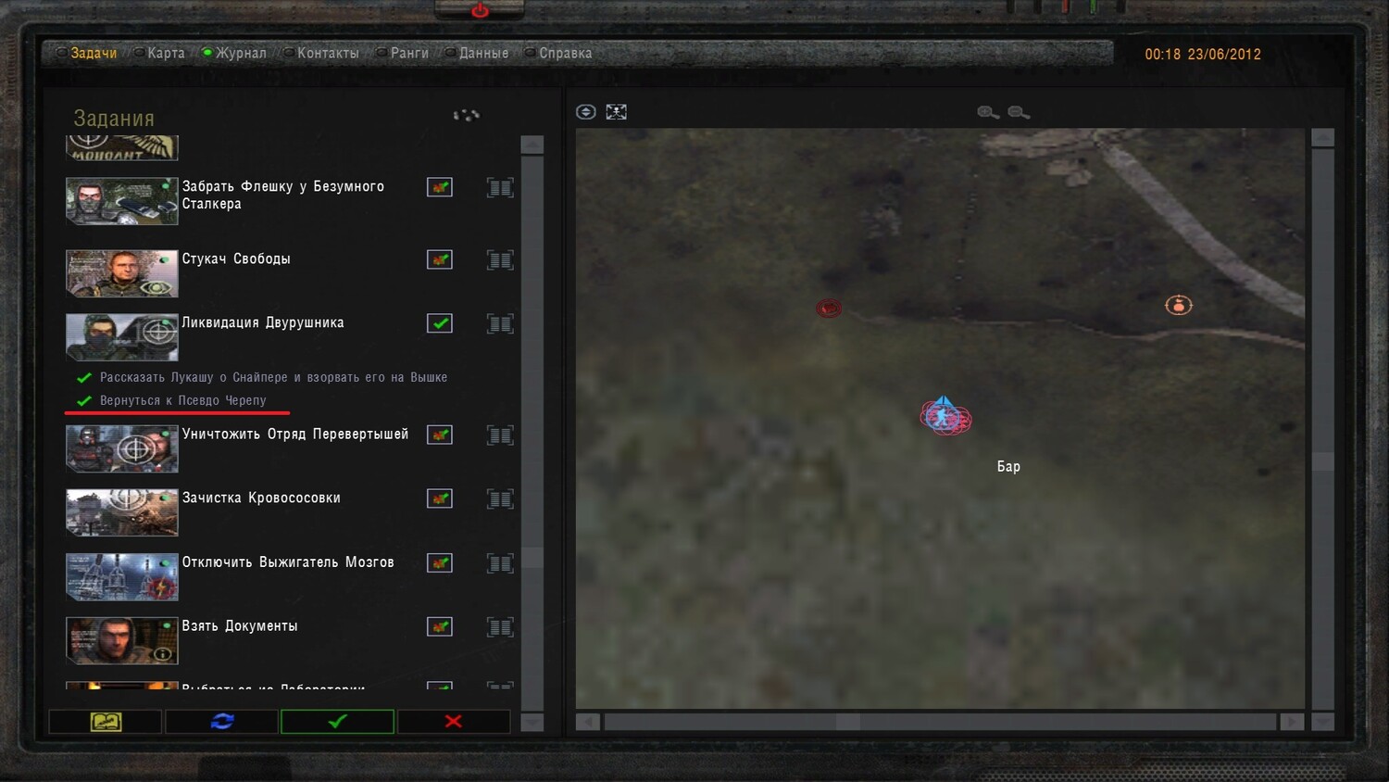Expand details for Взять Документы task

coord(500,627)
